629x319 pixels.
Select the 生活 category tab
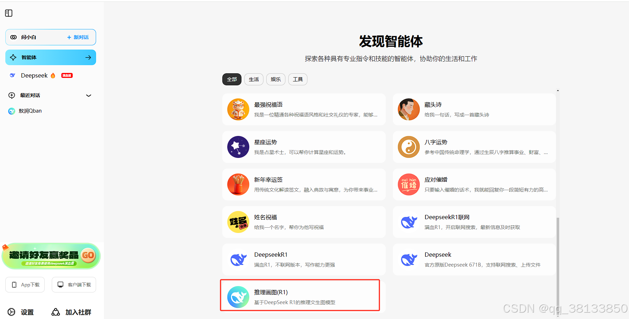click(254, 79)
